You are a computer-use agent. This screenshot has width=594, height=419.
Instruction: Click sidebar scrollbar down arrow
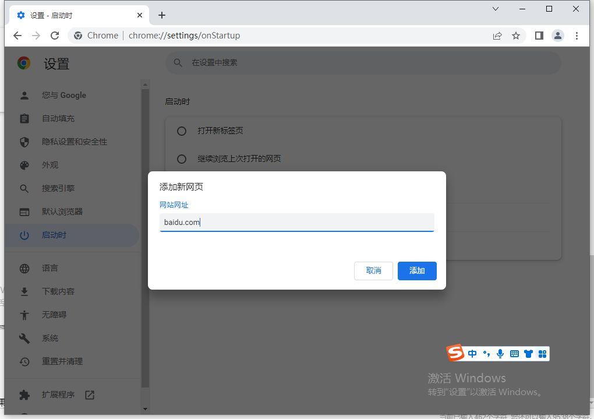[145, 409]
